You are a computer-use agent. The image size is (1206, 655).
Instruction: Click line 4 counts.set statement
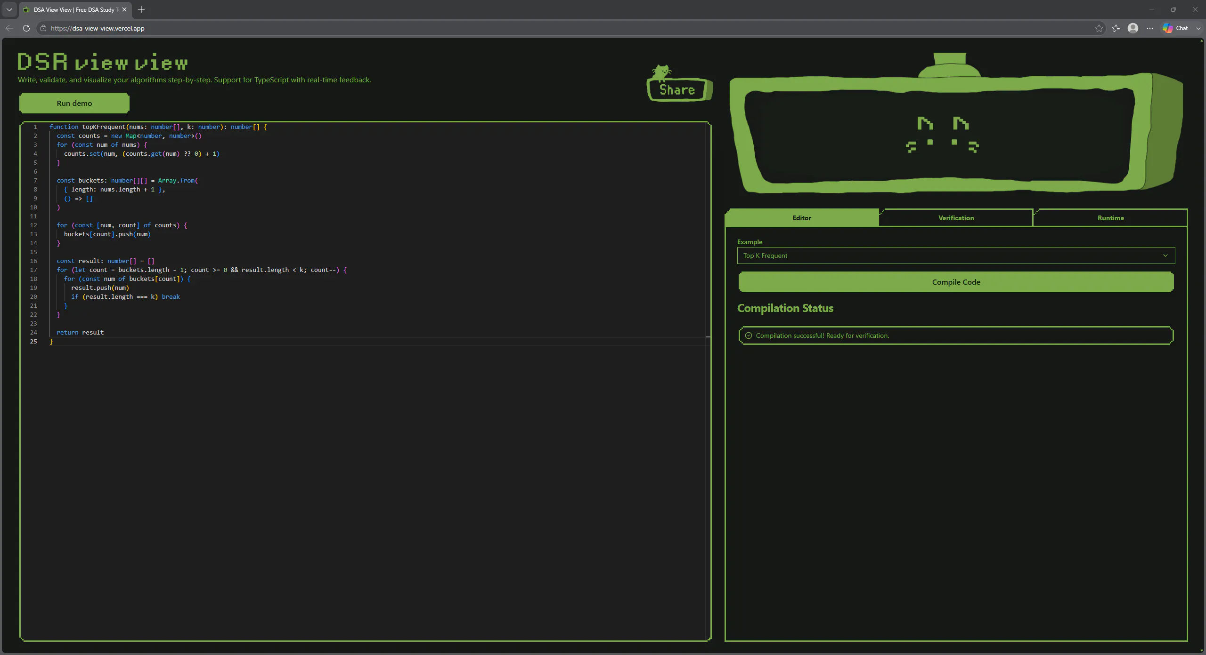(142, 154)
